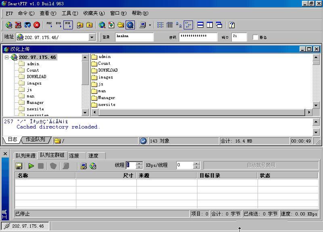This screenshot has height=232, width=323.
Task: Click the queue computer connection icon
Action: click(x=84, y=166)
